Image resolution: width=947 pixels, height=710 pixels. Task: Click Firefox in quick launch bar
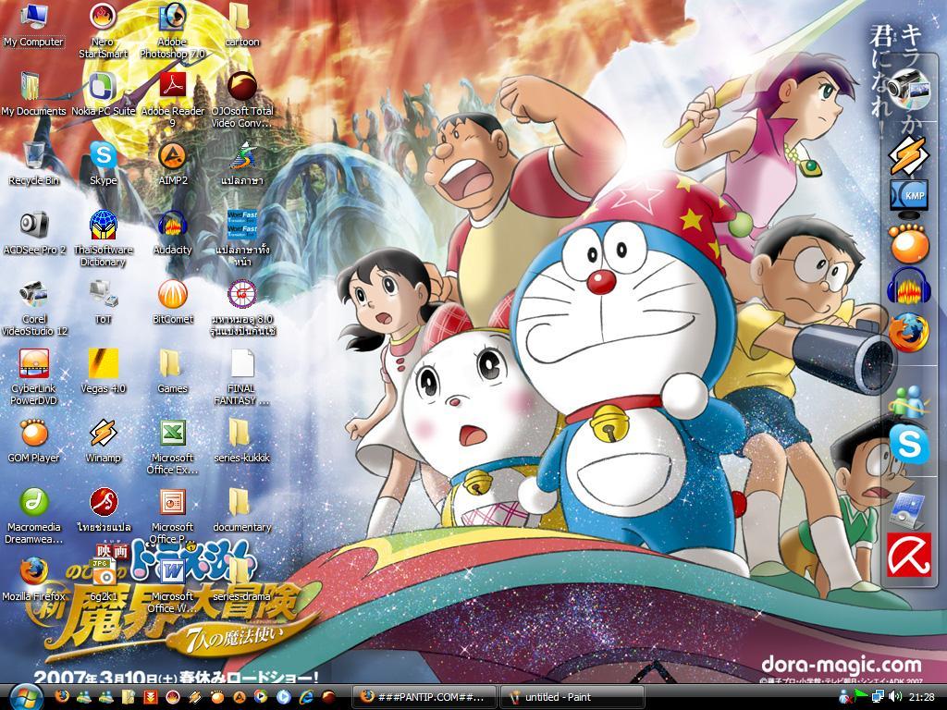tap(62, 697)
